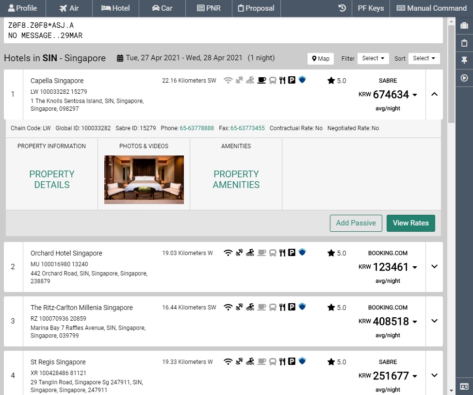Click Ritz-Carlton row blue shield icon
Image resolution: width=473 pixels, height=395 pixels.
(x=302, y=307)
